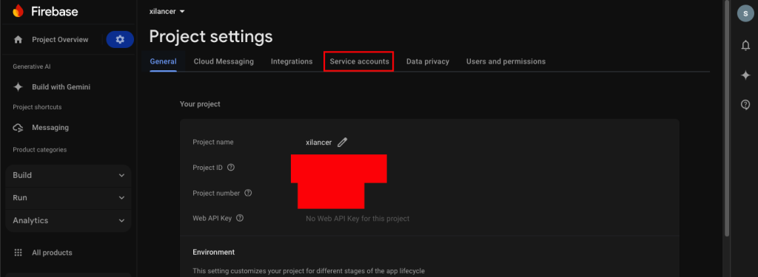
Task: Open All products page
Action: coord(52,253)
